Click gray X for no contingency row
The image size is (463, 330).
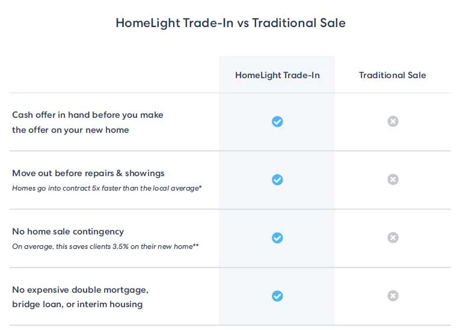[393, 237]
